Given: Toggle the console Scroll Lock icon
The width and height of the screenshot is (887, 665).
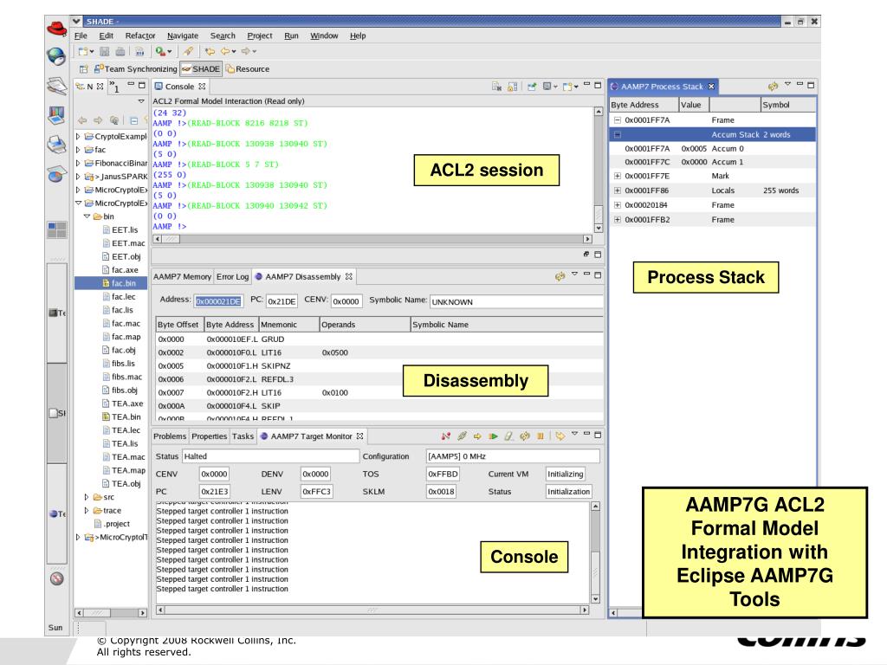Looking at the screenshot, I should 513,87.
